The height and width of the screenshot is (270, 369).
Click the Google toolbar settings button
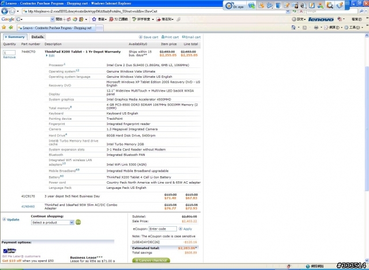pyautogui.click(x=299, y=19)
